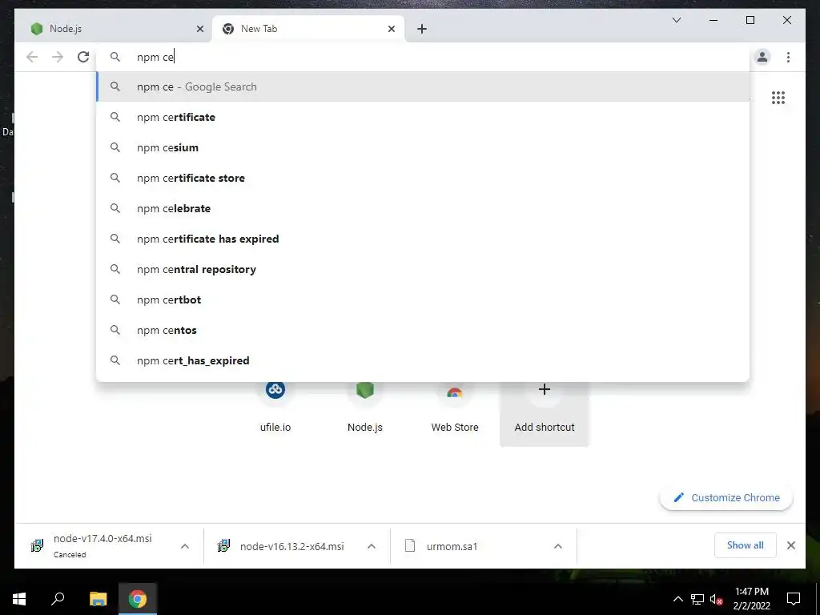820x615 pixels.
Task: Click the urmom.sa1 file icon
Action: tap(410, 545)
